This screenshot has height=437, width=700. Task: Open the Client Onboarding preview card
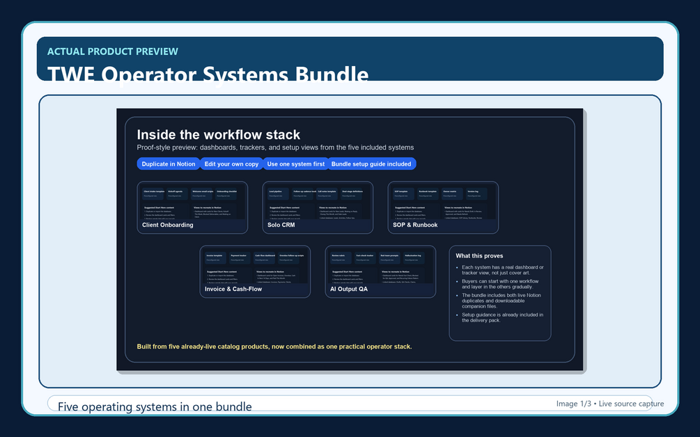(192, 207)
